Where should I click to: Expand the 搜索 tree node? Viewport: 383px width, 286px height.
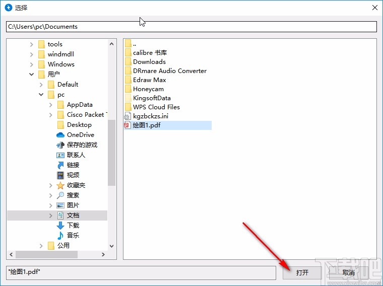click(x=50, y=195)
